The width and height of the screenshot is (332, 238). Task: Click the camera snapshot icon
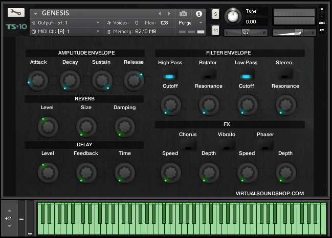183,13
